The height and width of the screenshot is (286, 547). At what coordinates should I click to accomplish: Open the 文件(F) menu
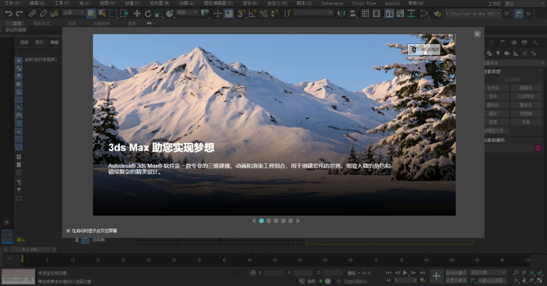click(12, 3)
